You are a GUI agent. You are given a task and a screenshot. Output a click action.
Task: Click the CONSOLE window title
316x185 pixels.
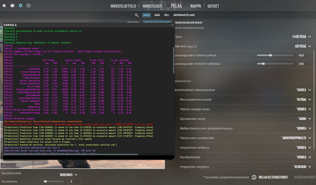point(10,25)
